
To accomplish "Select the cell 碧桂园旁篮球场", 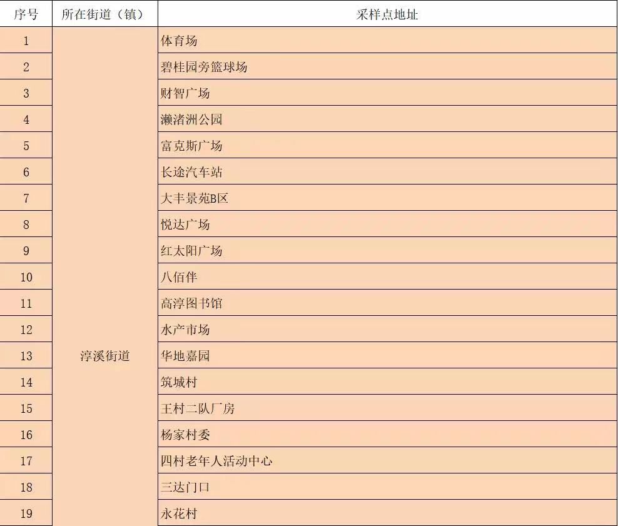I will (387, 66).
